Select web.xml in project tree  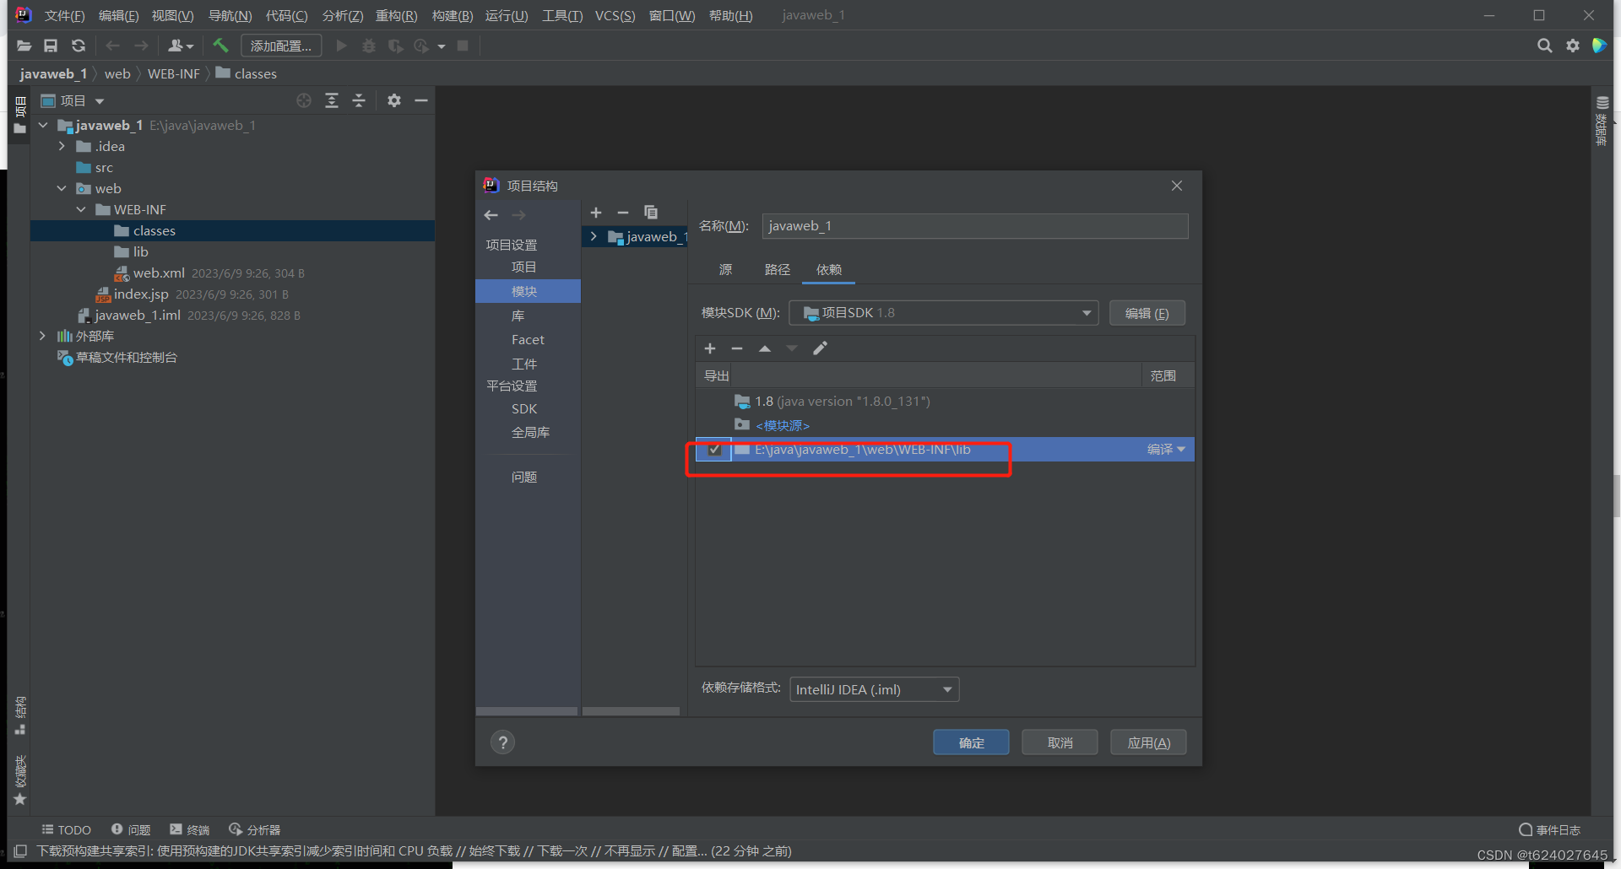click(159, 273)
